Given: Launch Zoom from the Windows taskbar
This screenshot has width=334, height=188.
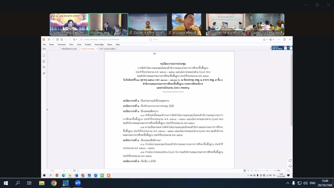Looking at the screenshot, I should pos(78,183).
